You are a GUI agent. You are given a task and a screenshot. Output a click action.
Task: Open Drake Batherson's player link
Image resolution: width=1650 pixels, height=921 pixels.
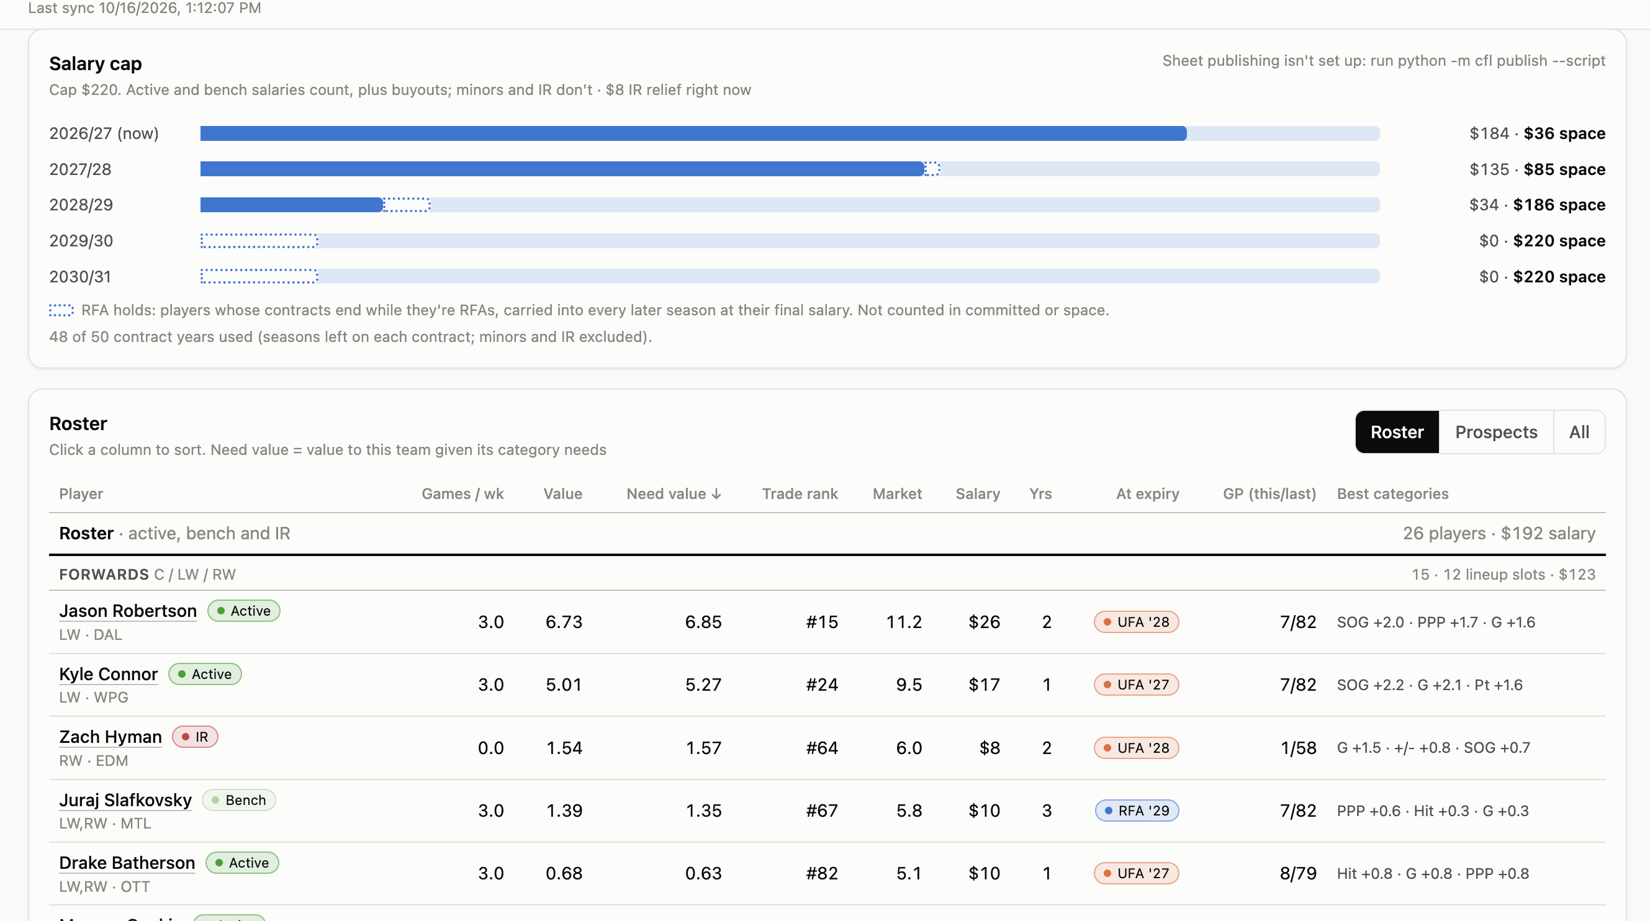[127, 863]
